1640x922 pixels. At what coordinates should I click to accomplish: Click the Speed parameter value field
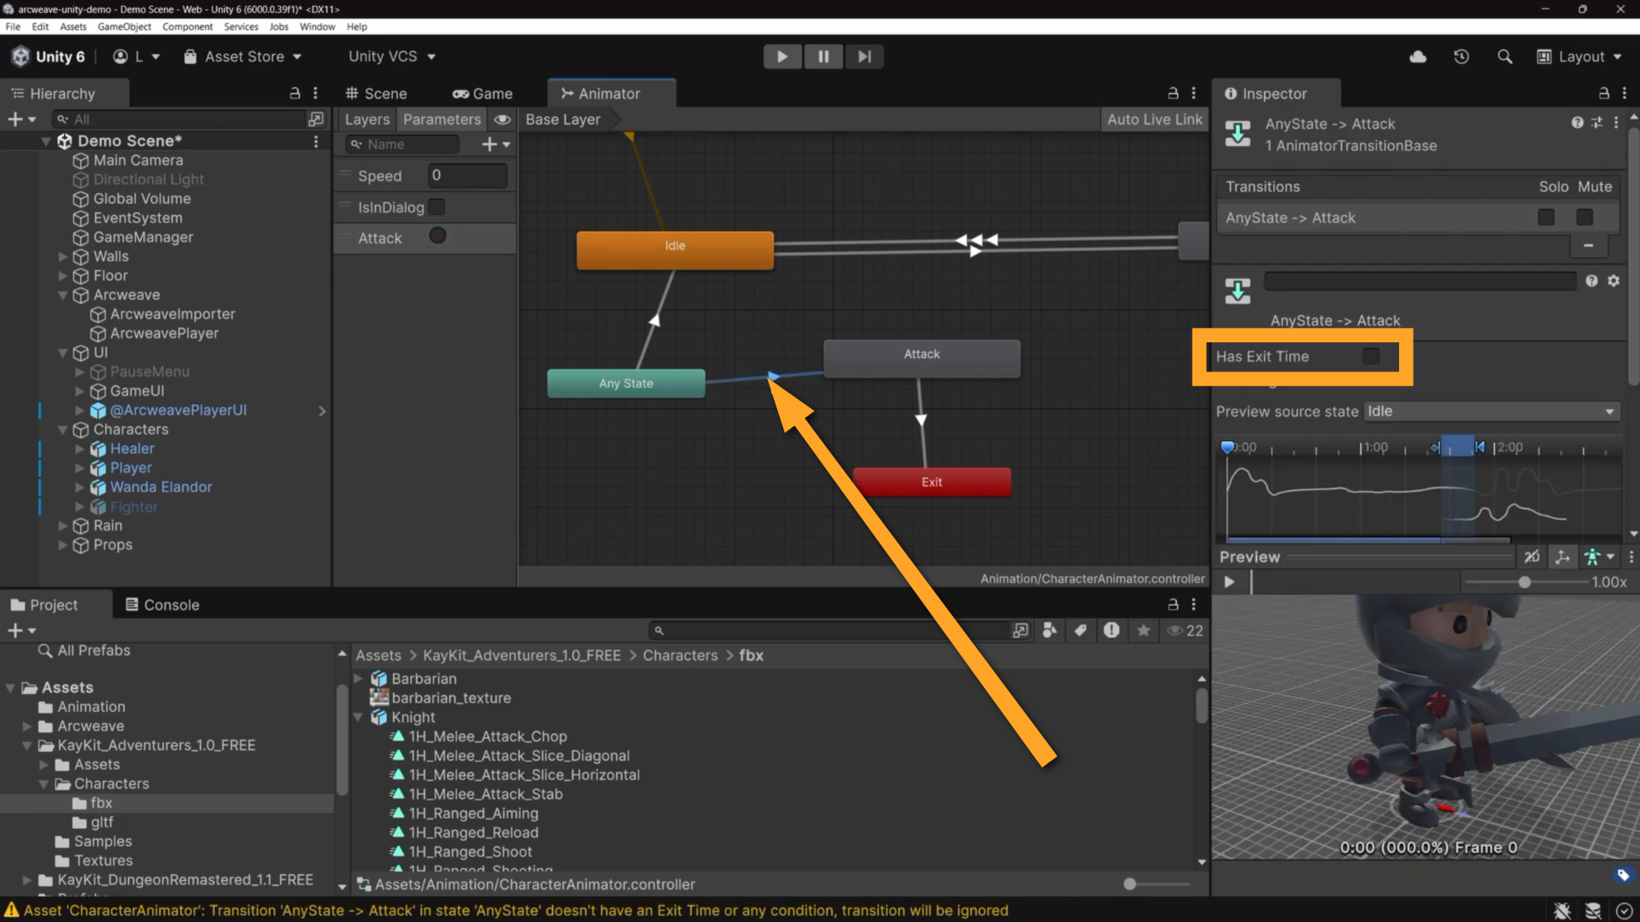tap(468, 175)
